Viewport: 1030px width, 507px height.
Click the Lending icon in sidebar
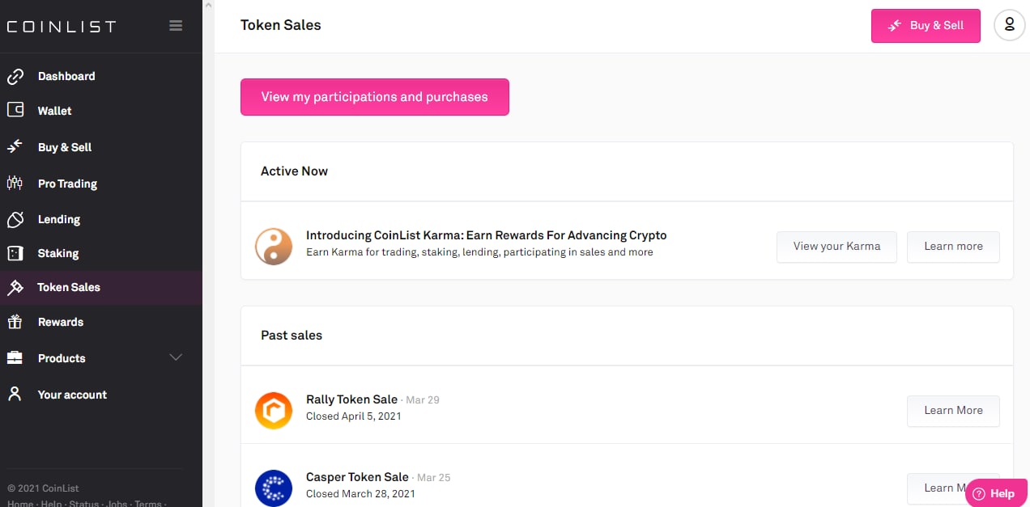pos(15,219)
